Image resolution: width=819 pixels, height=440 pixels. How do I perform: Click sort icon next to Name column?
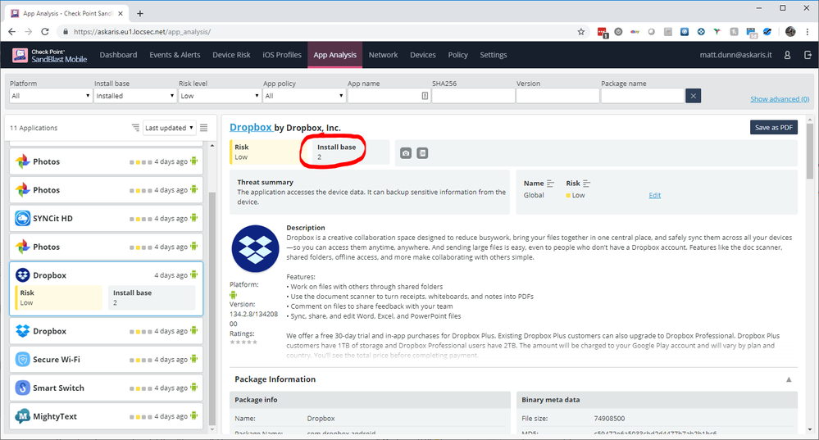pyautogui.click(x=550, y=184)
